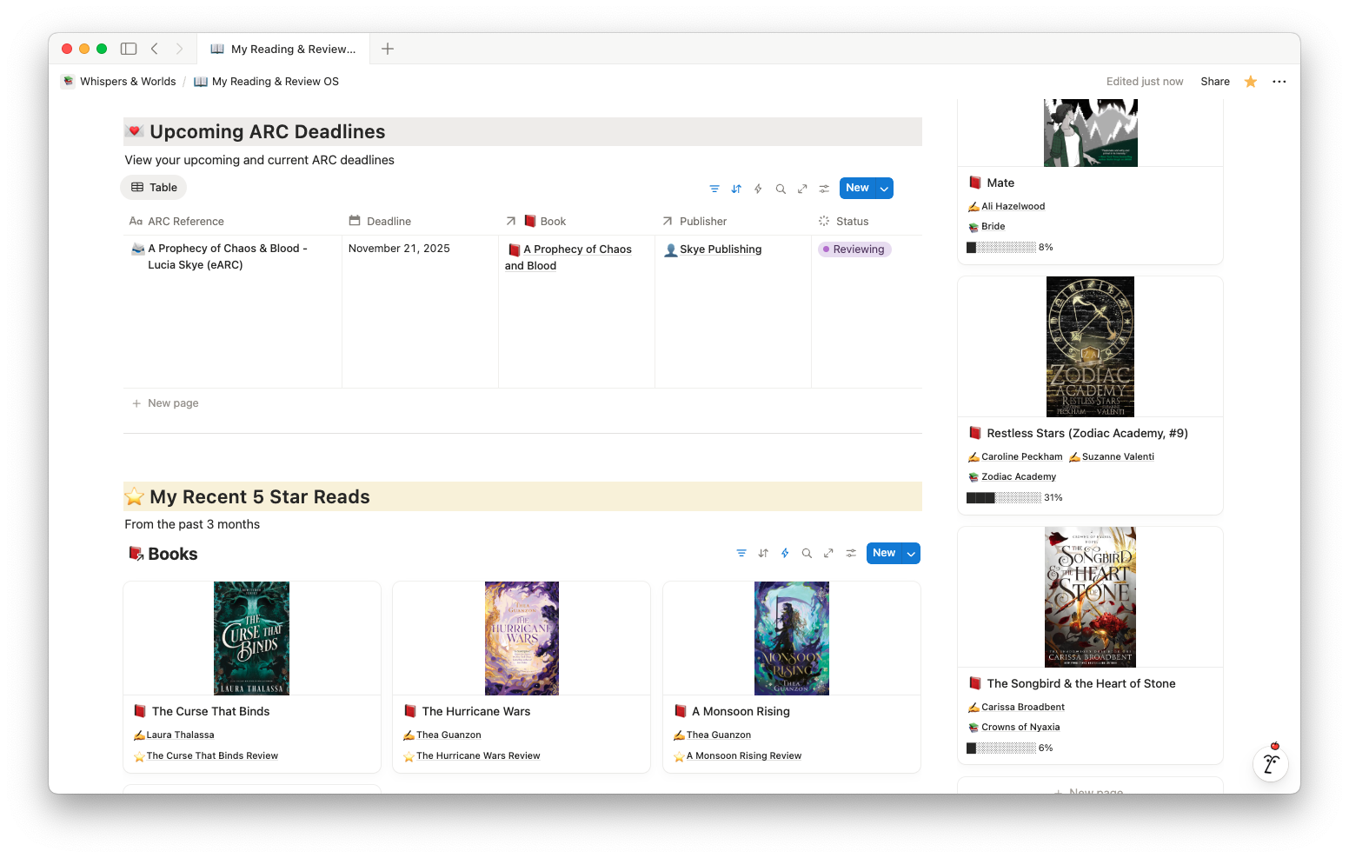Viewport: 1349px width, 858px height.
Task: Open view settings icon in Books toolbar
Action: click(x=851, y=553)
